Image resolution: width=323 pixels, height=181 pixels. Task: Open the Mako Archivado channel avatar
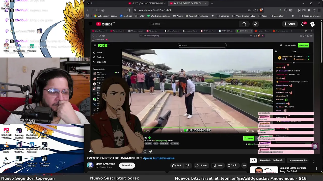(90, 165)
